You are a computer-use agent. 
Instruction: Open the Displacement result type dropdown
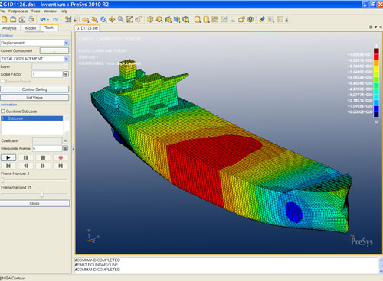tap(66, 43)
